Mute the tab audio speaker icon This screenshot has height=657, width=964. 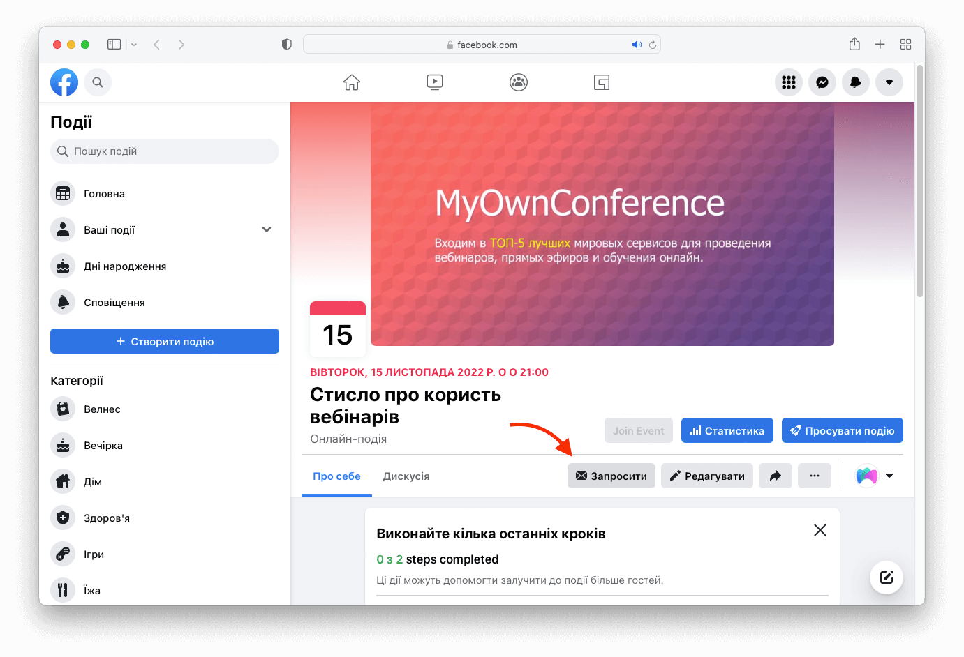[x=636, y=45]
